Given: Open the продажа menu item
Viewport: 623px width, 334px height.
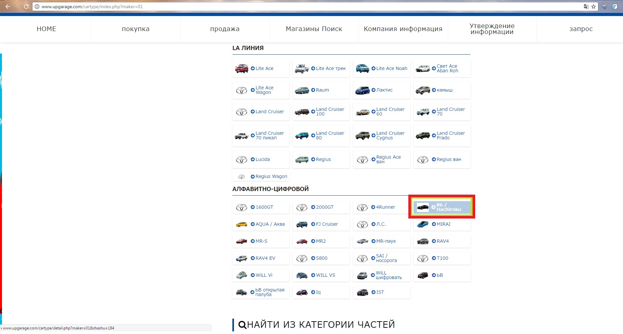Looking at the screenshot, I should click(x=225, y=29).
